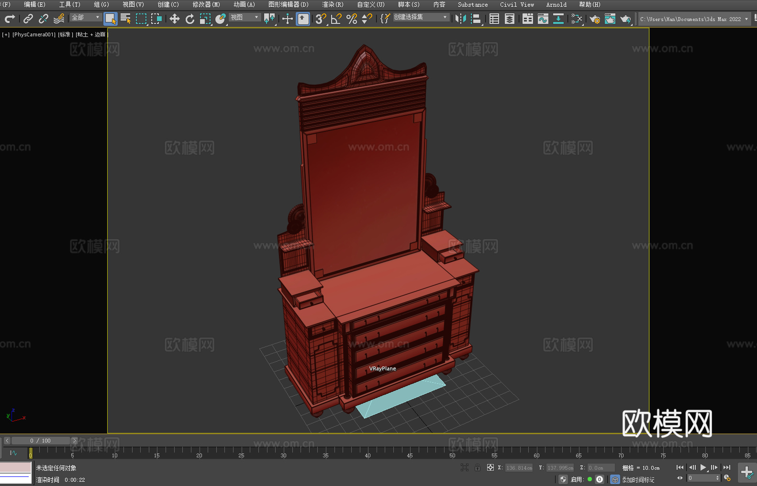This screenshot has height=486, width=757.
Task: Click the Mirror tool icon
Action: click(x=461, y=19)
